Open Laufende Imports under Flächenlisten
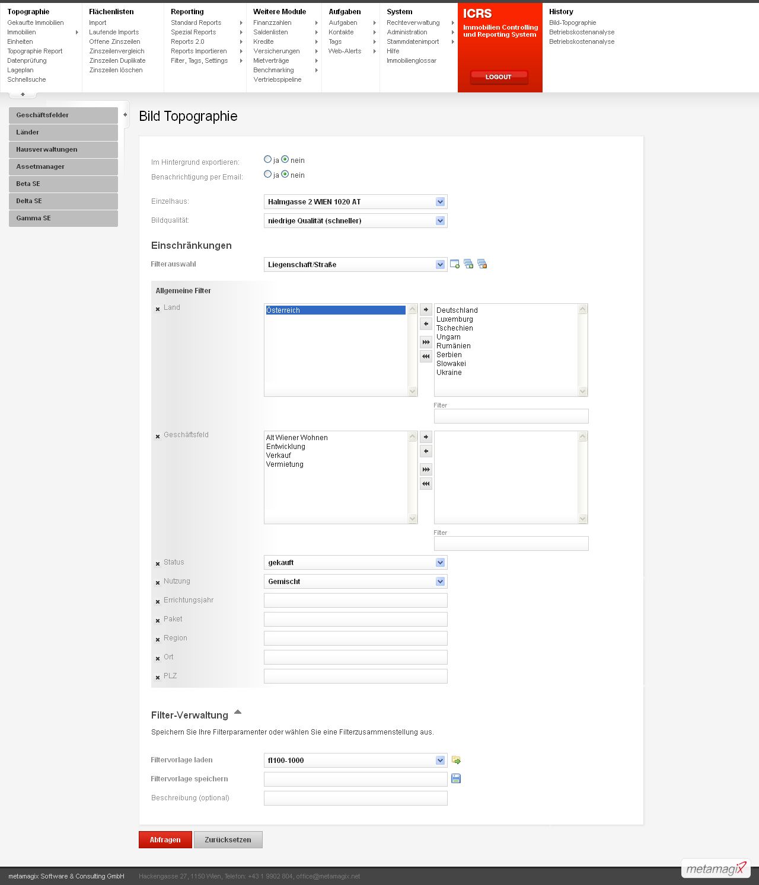Image resolution: width=759 pixels, height=885 pixels. (114, 33)
